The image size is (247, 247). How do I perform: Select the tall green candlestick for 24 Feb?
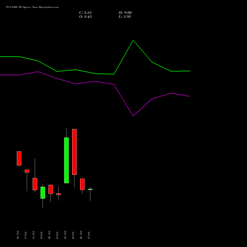(x=67, y=160)
